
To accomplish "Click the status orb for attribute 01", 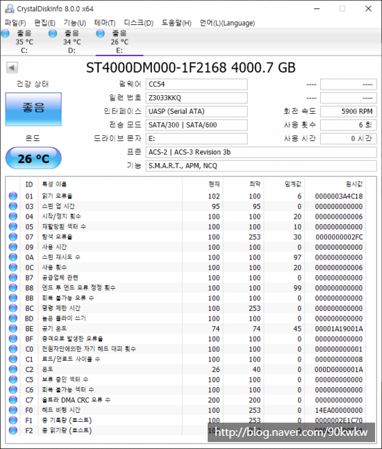I will (13, 196).
